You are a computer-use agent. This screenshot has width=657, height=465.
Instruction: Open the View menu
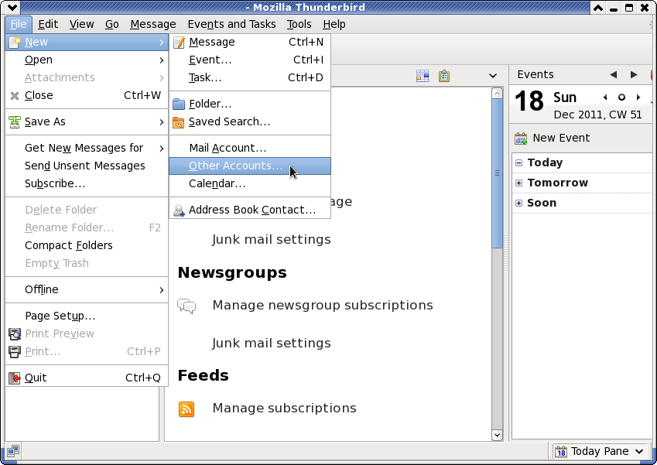click(x=81, y=24)
